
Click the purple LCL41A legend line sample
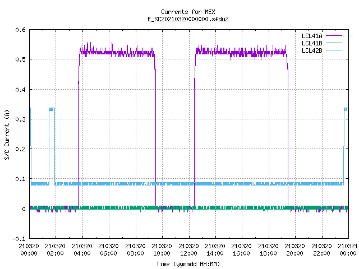tap(334, 36)
